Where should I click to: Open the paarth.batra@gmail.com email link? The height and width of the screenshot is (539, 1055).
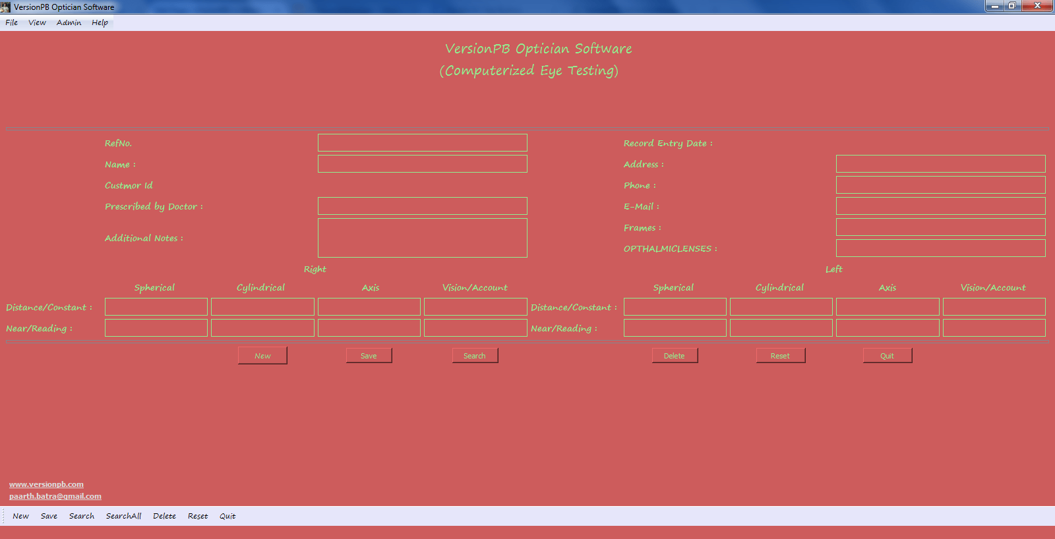coord(55,496)
